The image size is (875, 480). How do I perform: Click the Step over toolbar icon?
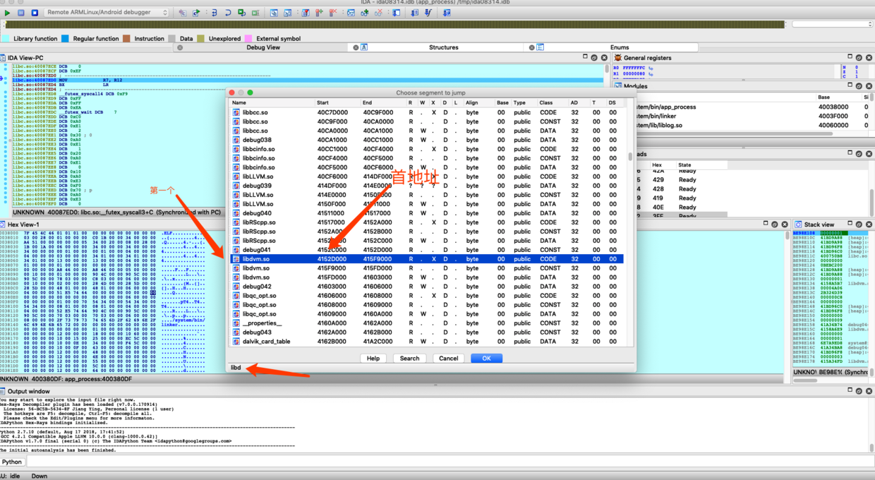coord(228,13)
